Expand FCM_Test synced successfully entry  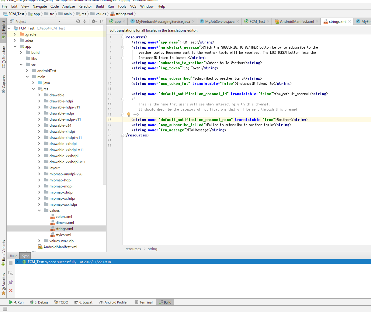click(x=17, y=262)
